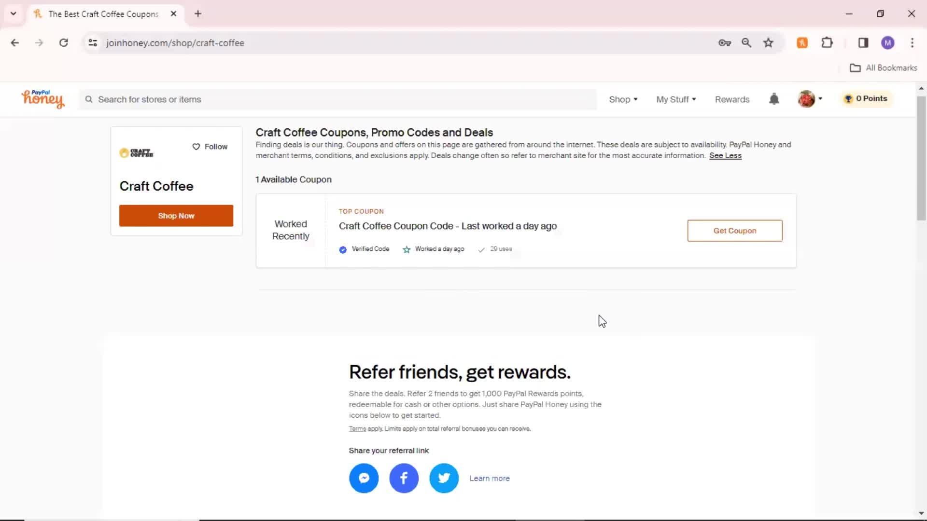Image resolution: width=927 pixels, height=521 pixels.
Task: Expand the Shop dropdown menu
Action: click(623, 99)
